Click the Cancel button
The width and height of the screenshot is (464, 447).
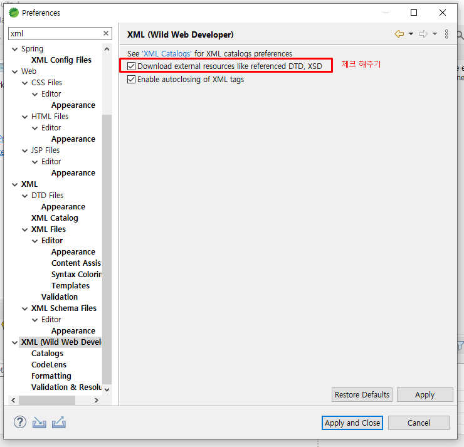coord(418,423)
